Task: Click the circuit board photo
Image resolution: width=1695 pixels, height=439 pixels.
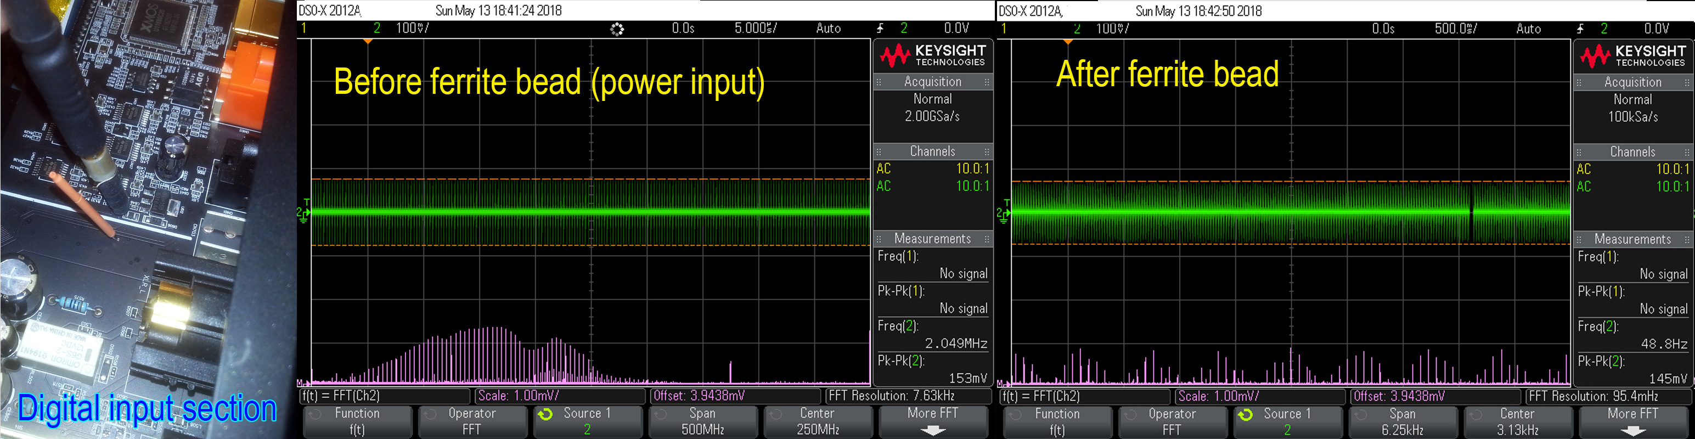Action: 148,219
